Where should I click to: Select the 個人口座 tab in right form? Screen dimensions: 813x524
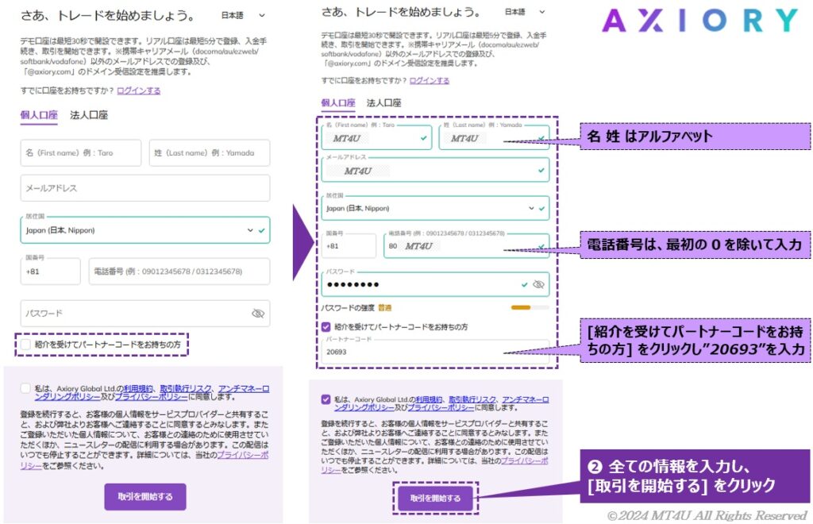coord(338,102)
